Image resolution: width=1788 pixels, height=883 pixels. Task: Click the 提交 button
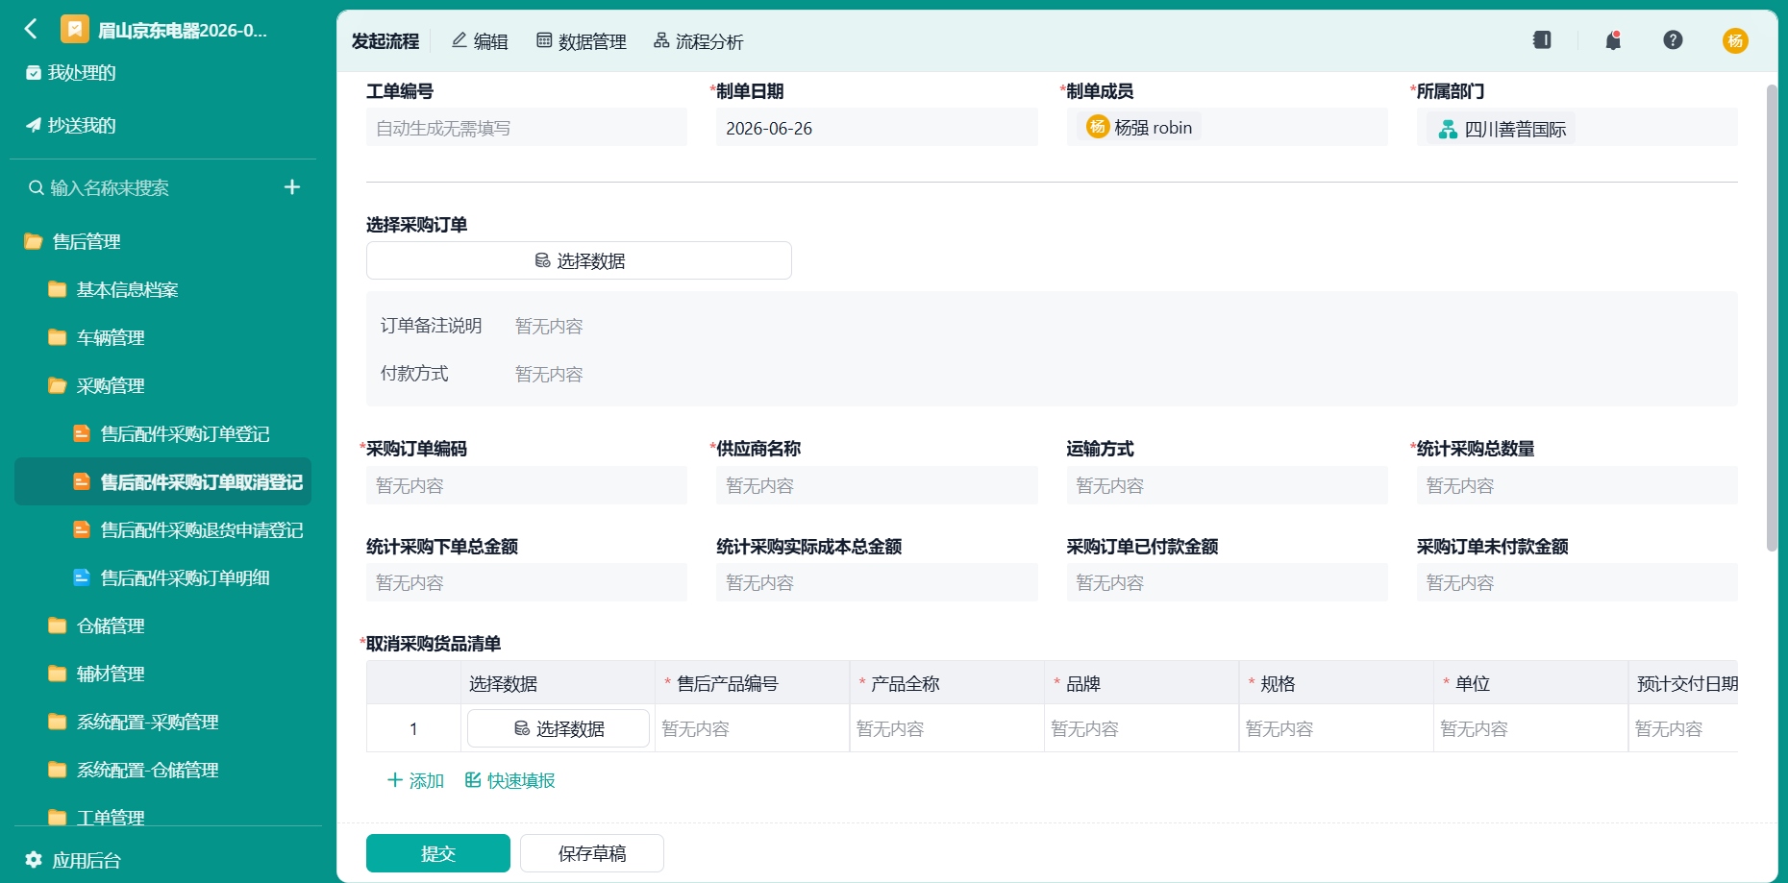pos(438,853)
